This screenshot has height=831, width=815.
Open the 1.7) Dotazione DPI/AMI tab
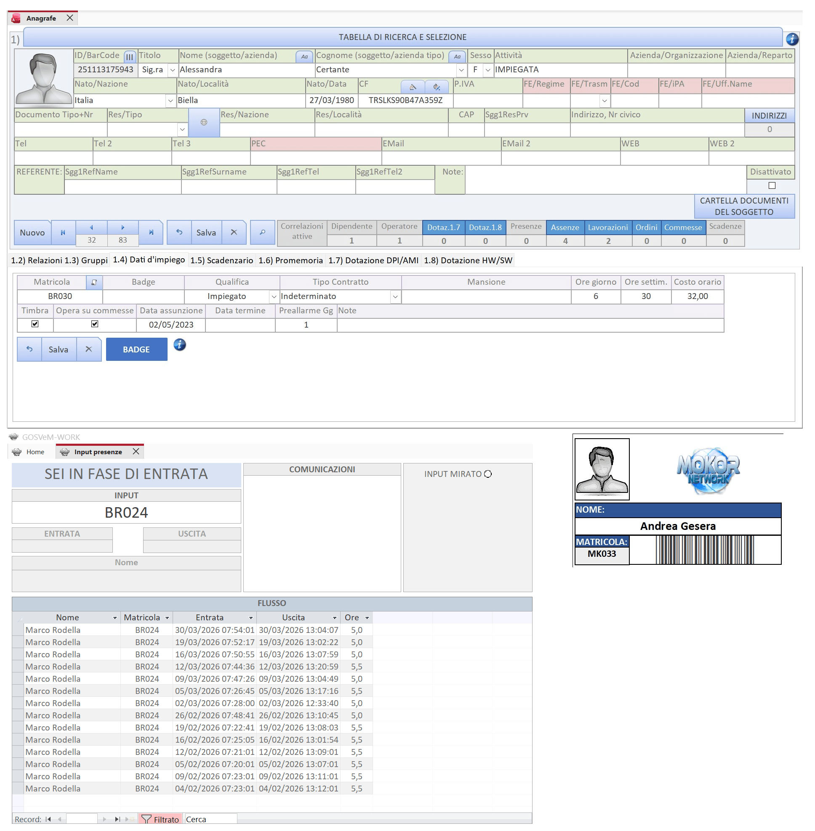(373, 260)
